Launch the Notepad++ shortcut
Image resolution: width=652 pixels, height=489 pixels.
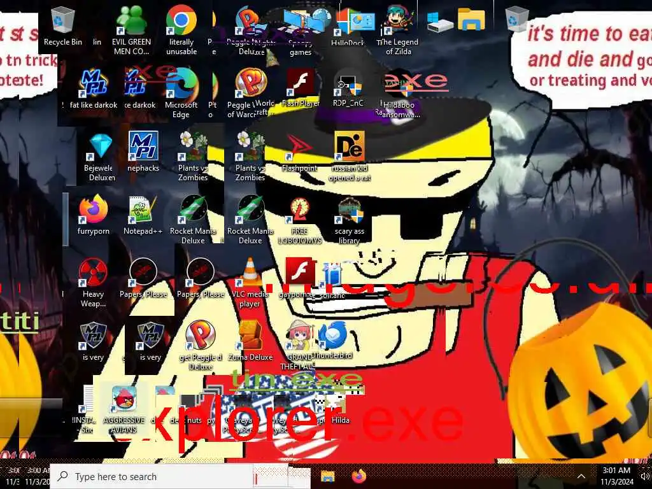pos(143,215)
